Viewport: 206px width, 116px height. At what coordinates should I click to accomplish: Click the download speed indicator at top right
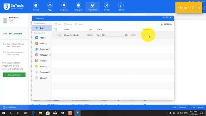(x=166, y=24)
